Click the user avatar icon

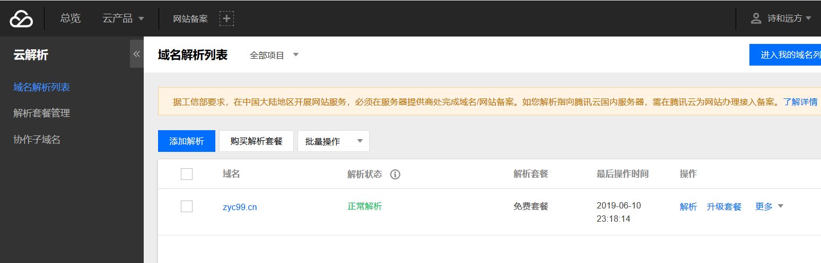(756, 19)
